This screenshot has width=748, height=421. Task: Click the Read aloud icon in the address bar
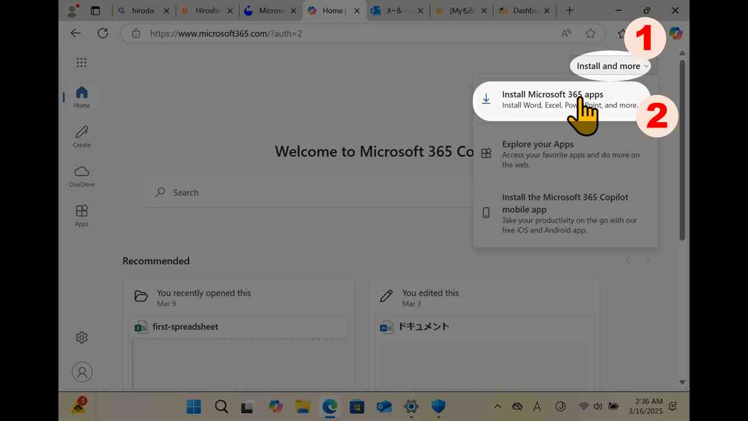pyautogui.click(x=566, y=33)
